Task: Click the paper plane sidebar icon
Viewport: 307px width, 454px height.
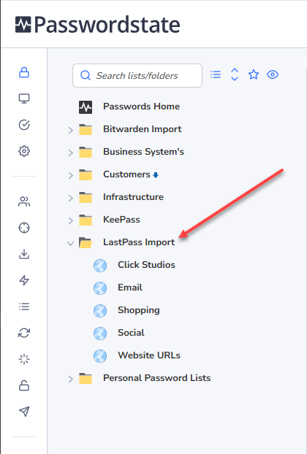Action: (24, 412)
